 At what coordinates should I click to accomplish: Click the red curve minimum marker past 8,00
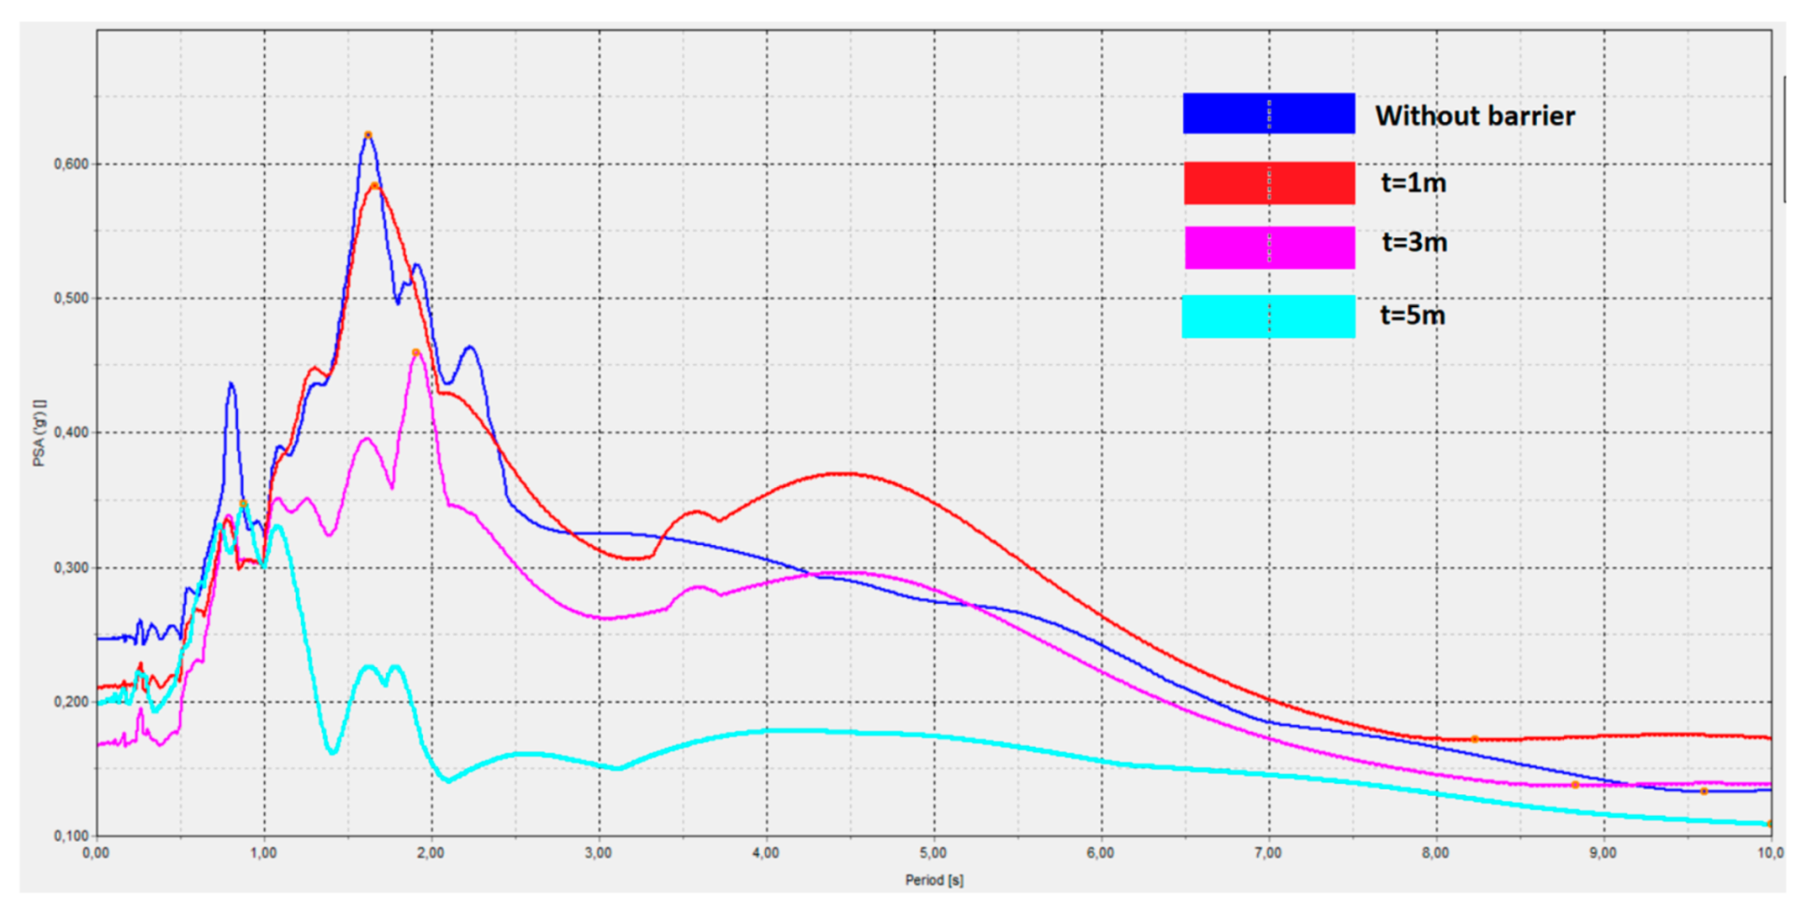click(1475, 739)
